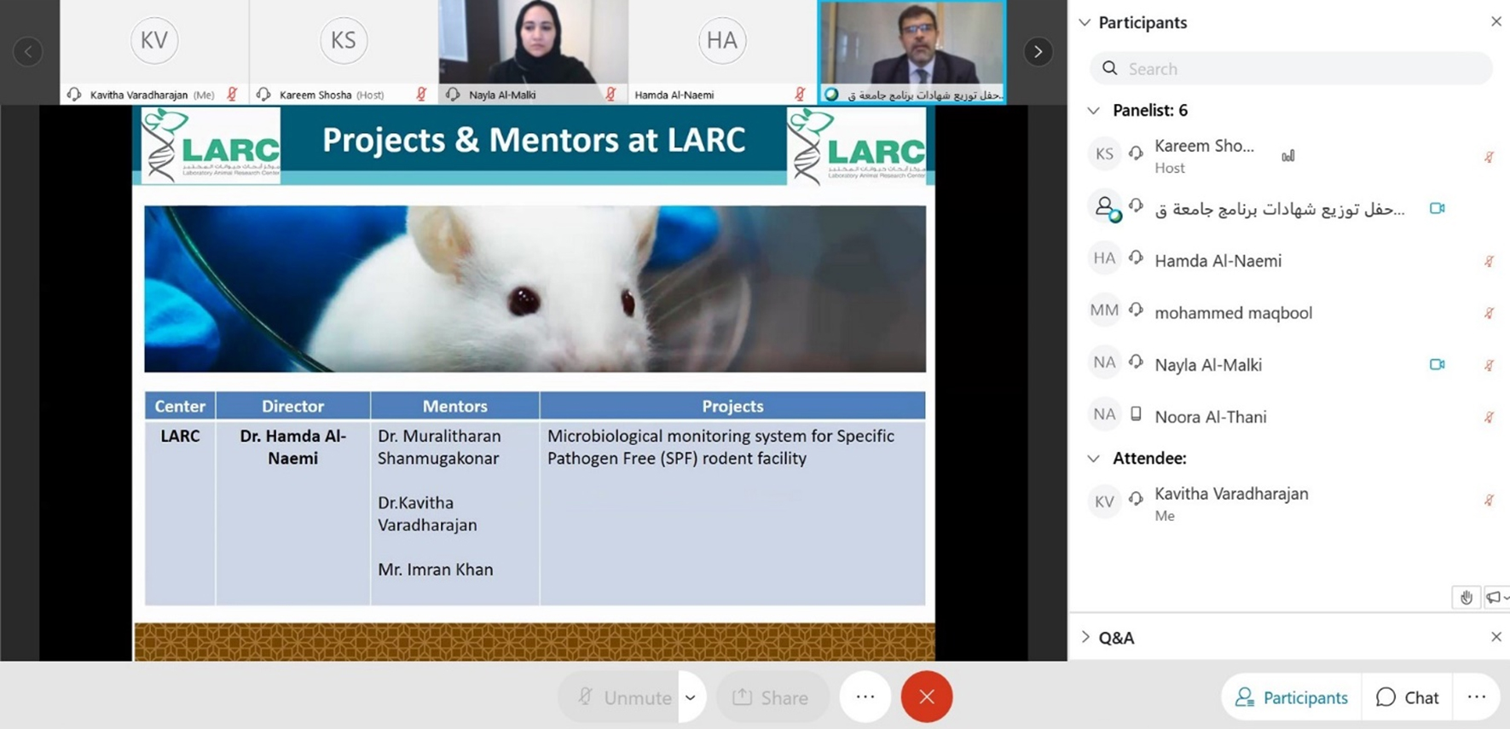The image size is (1510, 729).
Task: Click the Share button
Action: [x=771, y=697]
